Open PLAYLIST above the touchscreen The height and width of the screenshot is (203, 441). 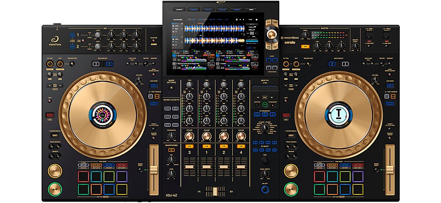[222, 9]
